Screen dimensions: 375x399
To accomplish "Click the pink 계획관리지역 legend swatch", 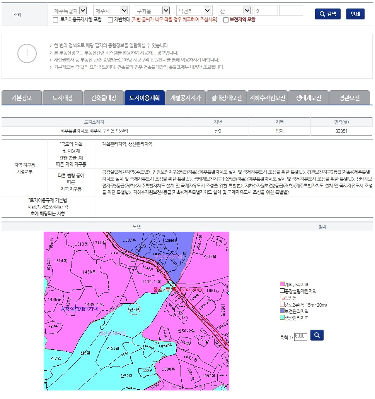I will point(282,284).
